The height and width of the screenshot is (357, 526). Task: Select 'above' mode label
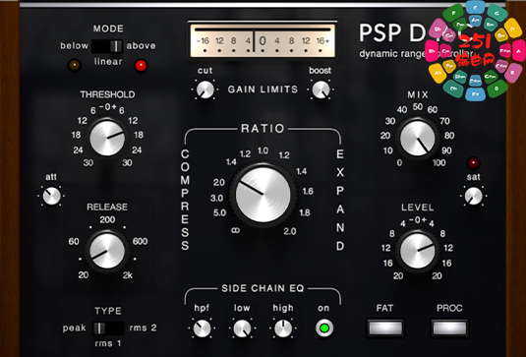141,45
